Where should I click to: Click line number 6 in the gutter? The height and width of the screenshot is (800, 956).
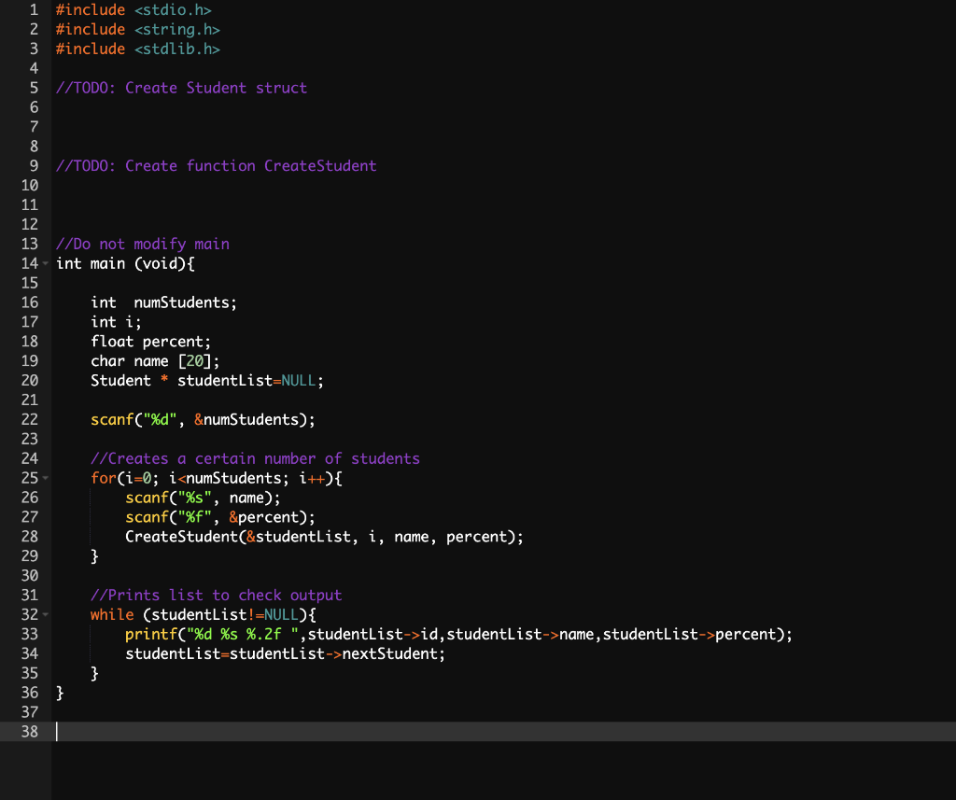pyautogui.click(x=35, y=107)
